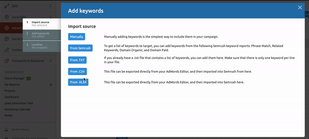Viewport: 309px width, 139px height.
Task: Click the 'Add keywords' dialog title
Action: pos(86,11)
